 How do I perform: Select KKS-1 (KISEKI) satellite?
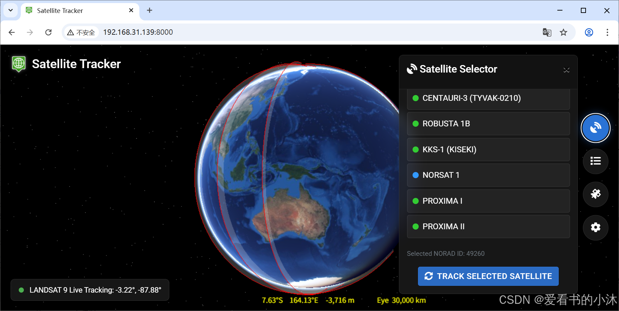click(x=488, y=150)
